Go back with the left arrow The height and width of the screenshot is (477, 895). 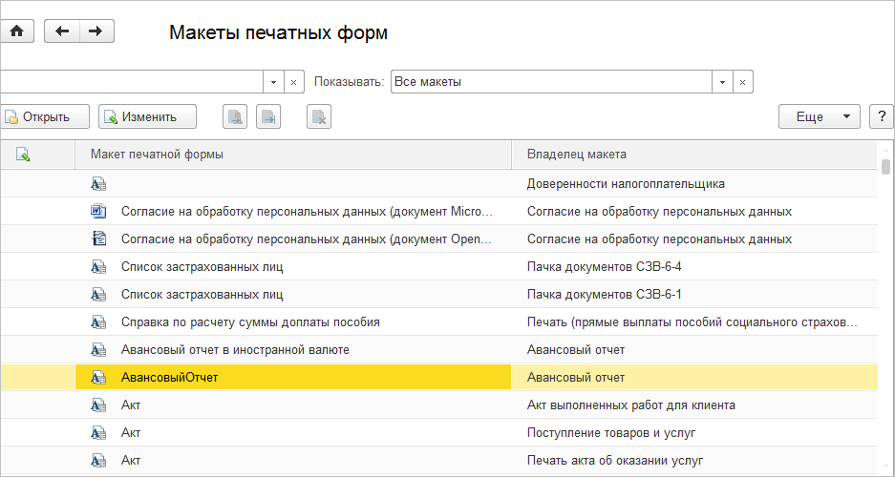62,31
